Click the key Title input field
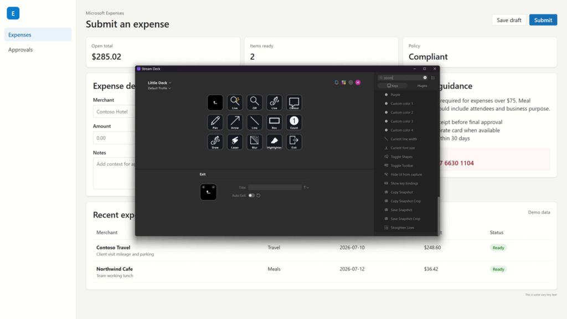This screenshot has width=567, height=319. (275, 187)
